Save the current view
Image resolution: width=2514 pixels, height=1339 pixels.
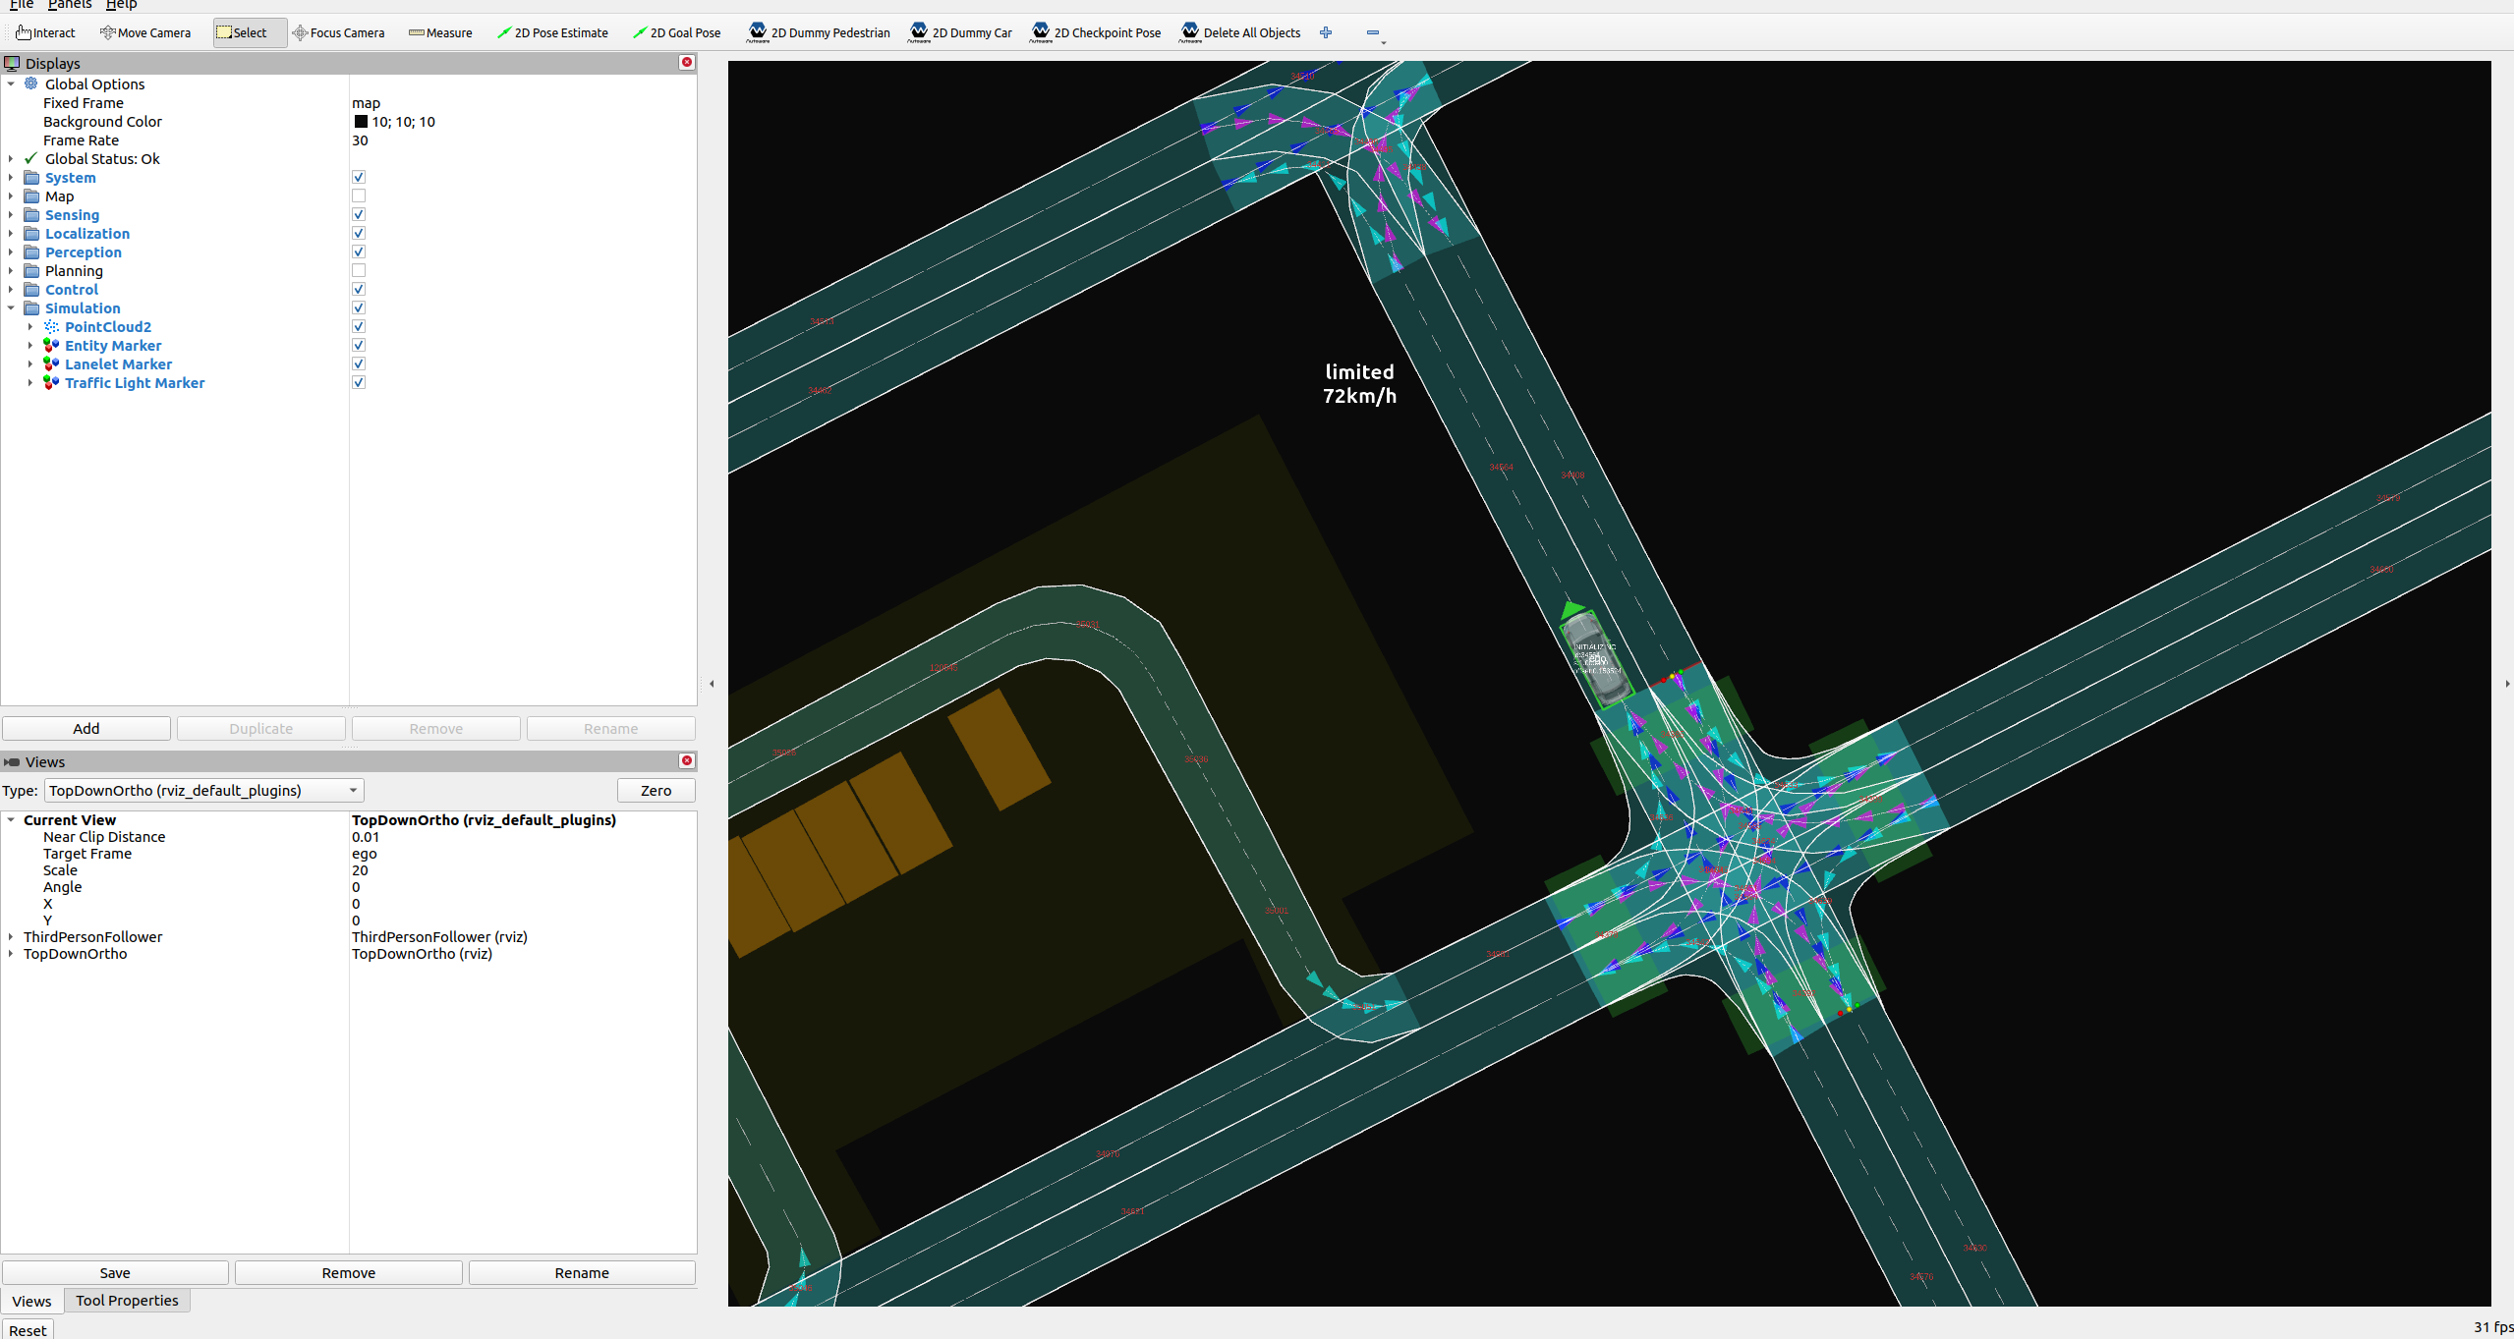(x=115, y=1273)
